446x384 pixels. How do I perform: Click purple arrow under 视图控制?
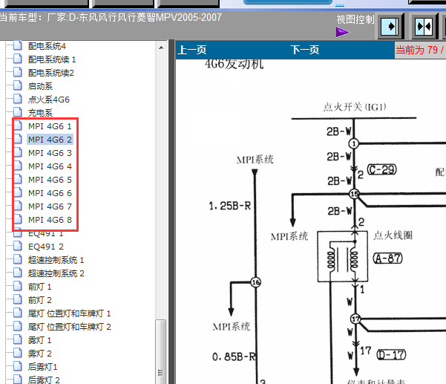342,32
